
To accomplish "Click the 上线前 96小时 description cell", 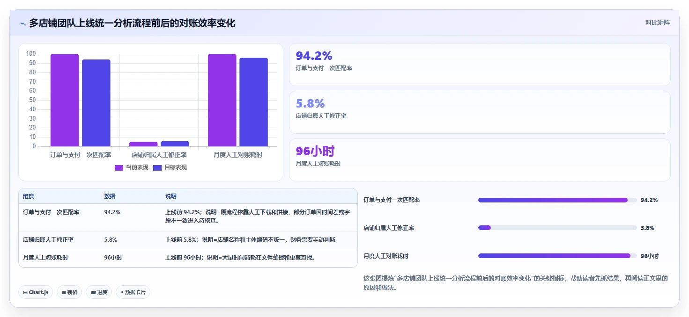I will pos(240,258).
